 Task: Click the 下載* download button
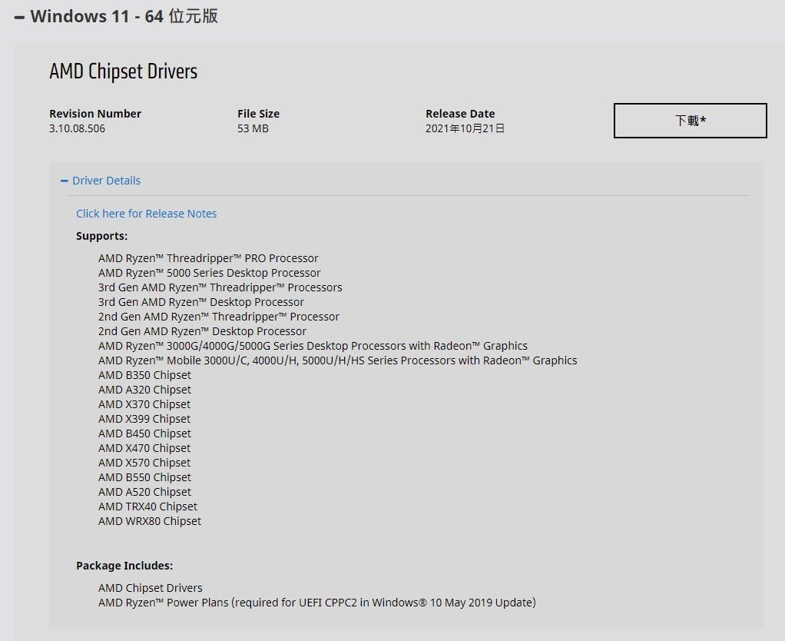[690, 120]
